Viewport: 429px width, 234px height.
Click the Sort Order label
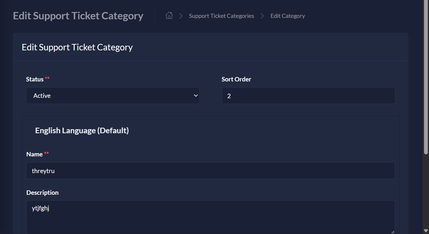click(x=236, y=79)
